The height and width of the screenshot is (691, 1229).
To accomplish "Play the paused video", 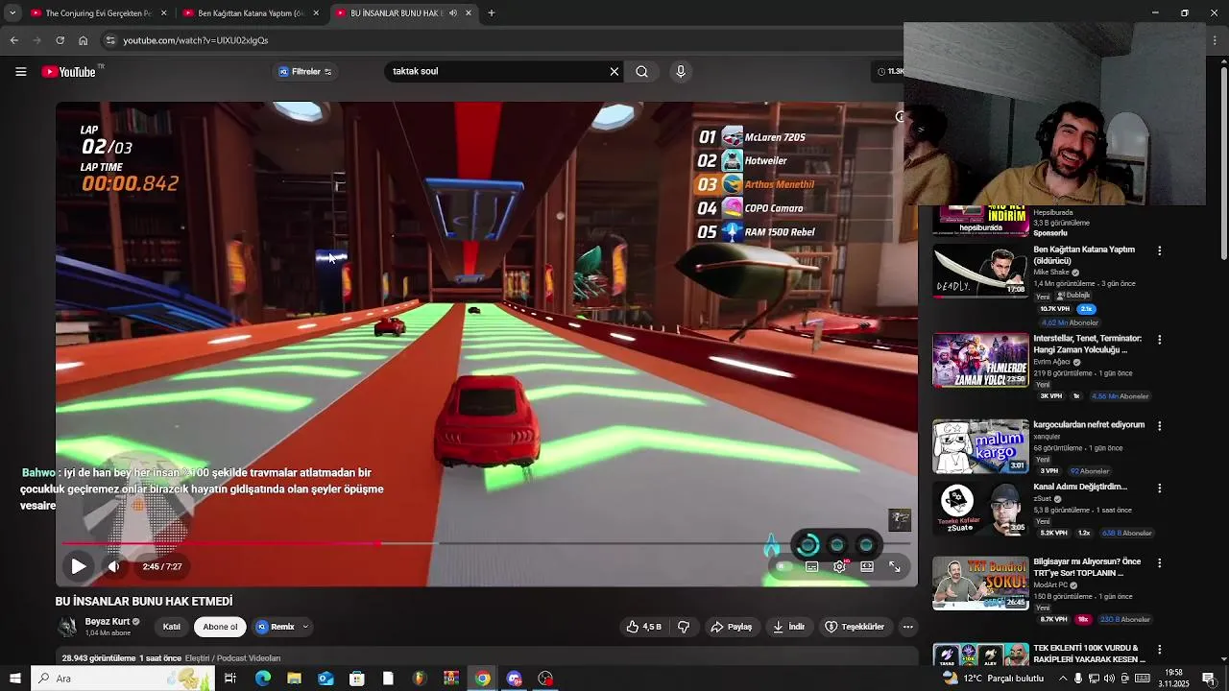I will click(x=79, y=566).
